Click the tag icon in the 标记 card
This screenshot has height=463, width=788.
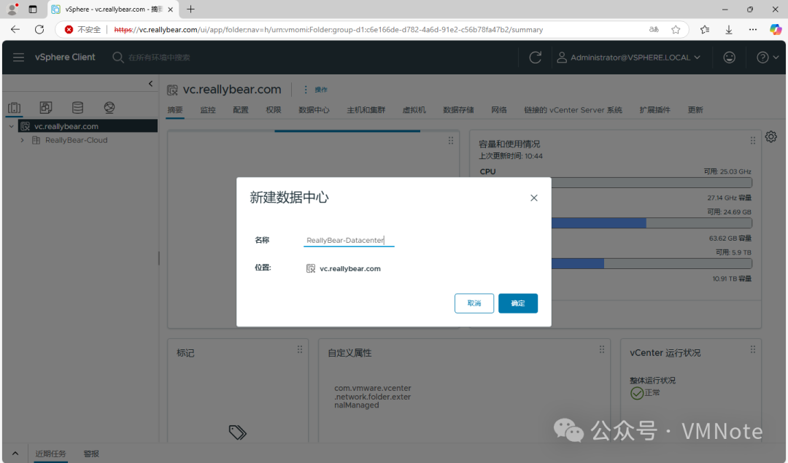tap(237, 432)
